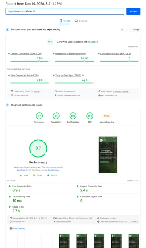Expand the Total Blocking Time 10 ms metric
The height and width of the screenshot is (248, 146).
click(x=39, y=199)
